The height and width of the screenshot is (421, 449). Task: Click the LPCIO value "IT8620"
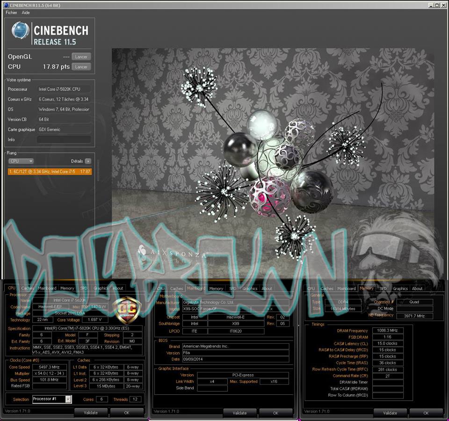[236, 331]
